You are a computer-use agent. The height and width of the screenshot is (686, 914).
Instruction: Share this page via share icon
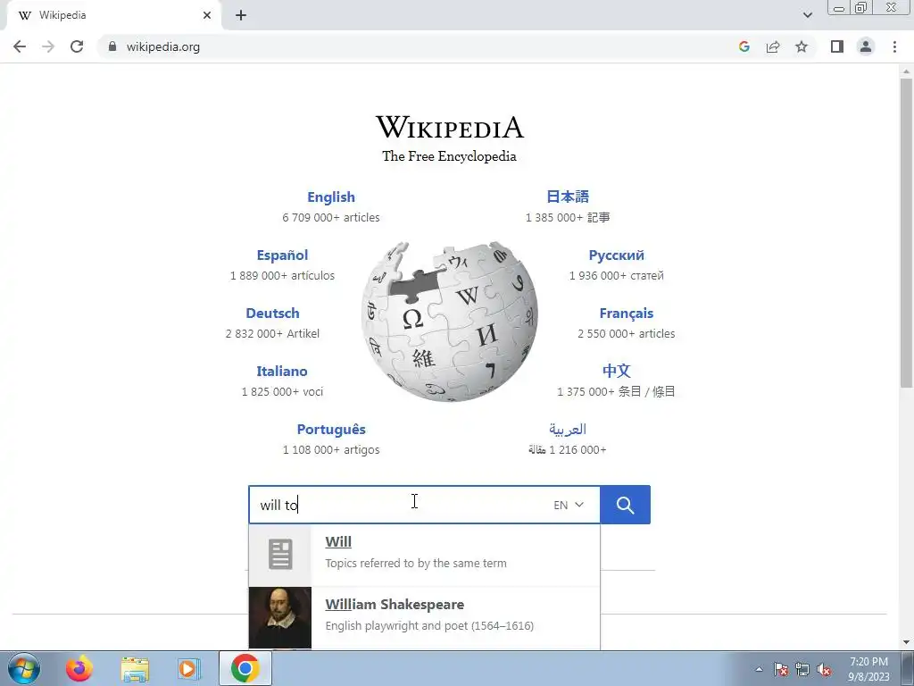[x=773, y=46]
